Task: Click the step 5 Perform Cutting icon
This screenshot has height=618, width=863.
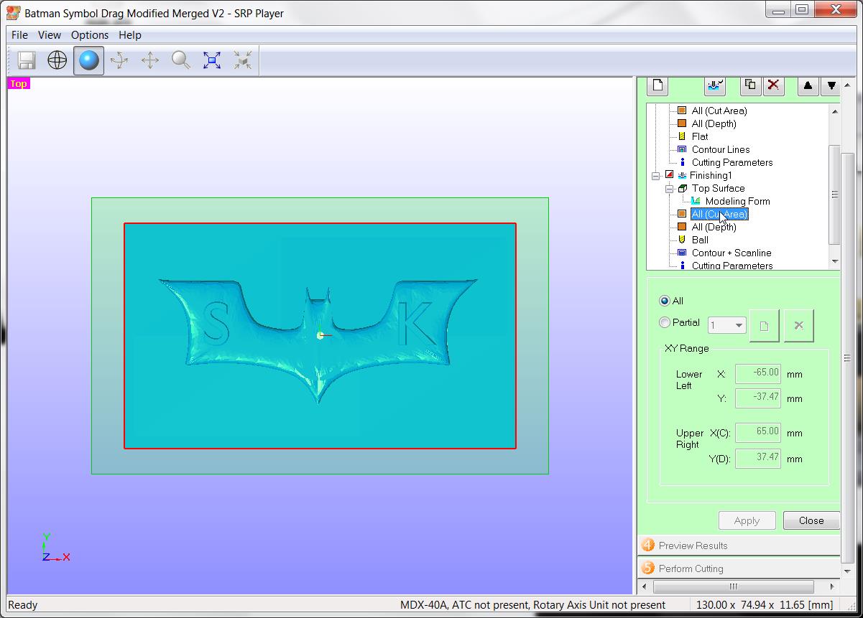Action: pos(648,568)
